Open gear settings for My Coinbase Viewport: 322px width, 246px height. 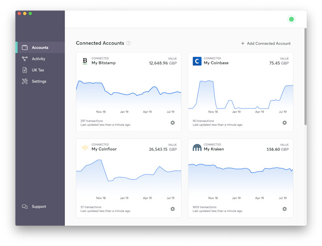point(284,123)
